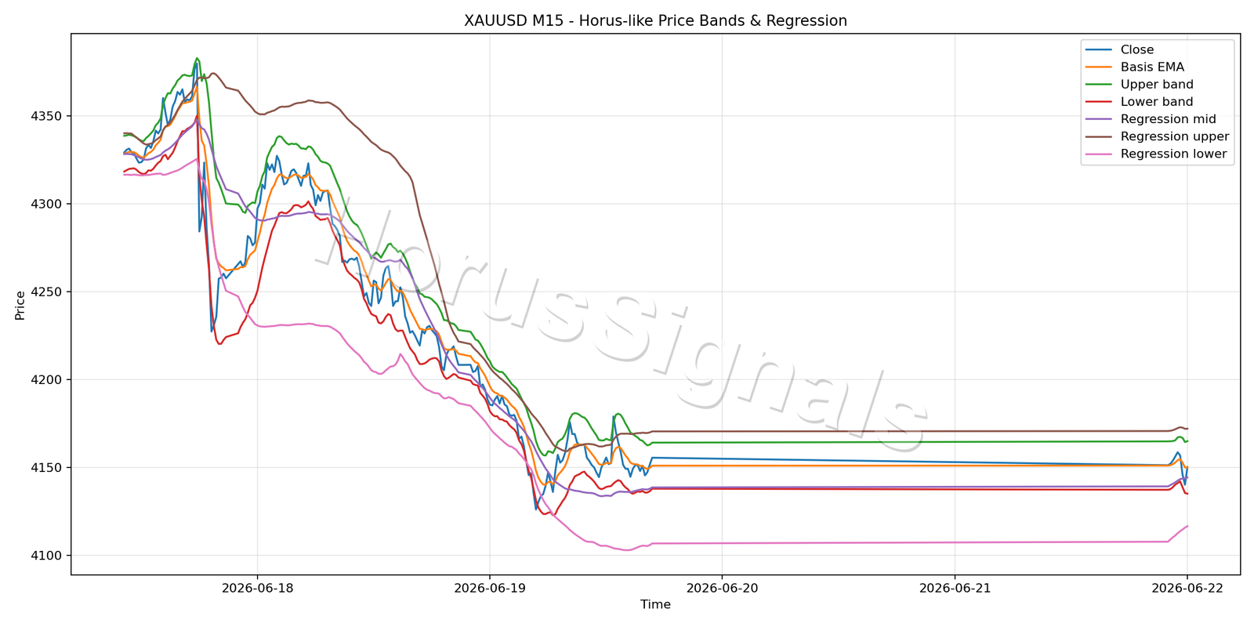Viewport: 1254px width, 627px height.
Task: Click the "4300" price axis label
Action: tap(46, 204)
